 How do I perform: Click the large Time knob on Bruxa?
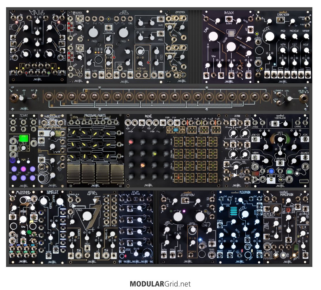[x=213, y=36]
